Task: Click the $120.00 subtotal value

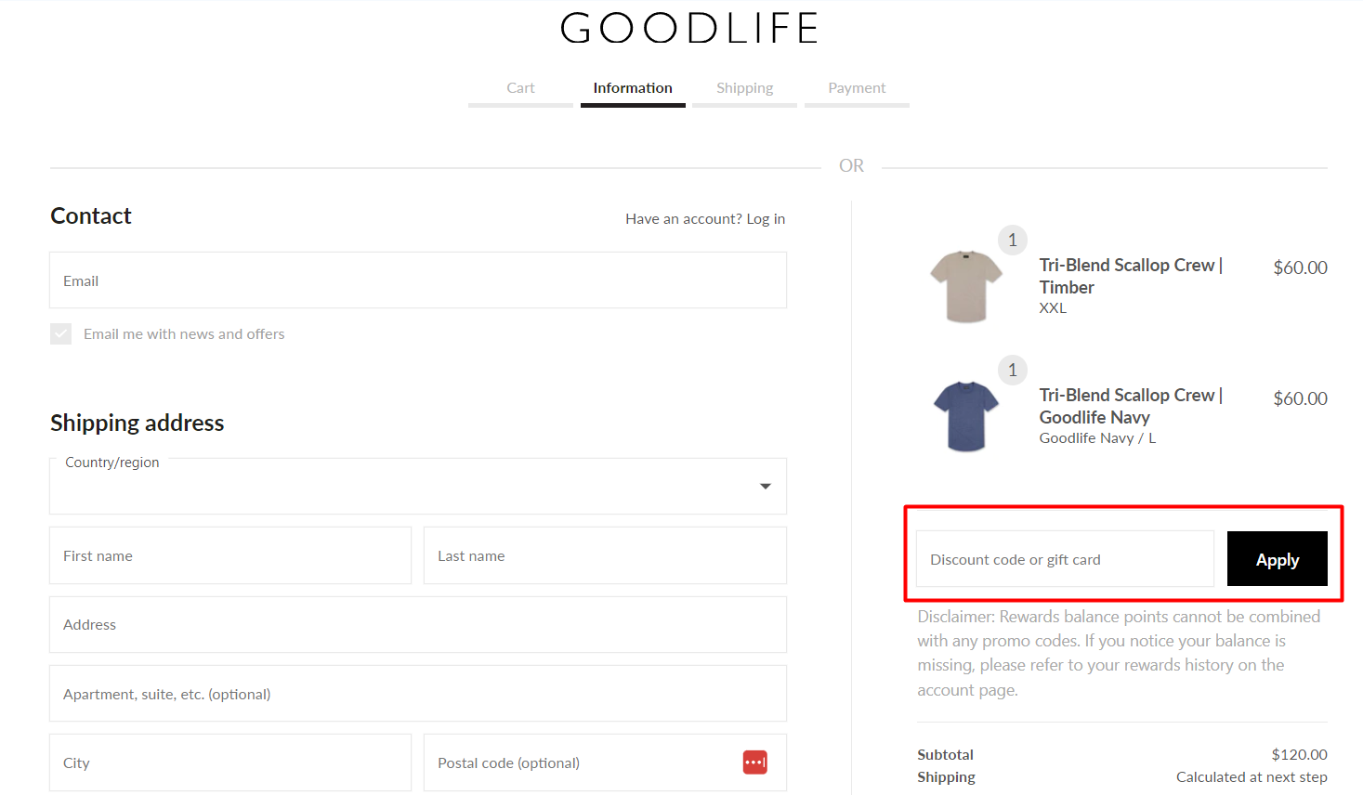Action: (x=1299, y=754)
